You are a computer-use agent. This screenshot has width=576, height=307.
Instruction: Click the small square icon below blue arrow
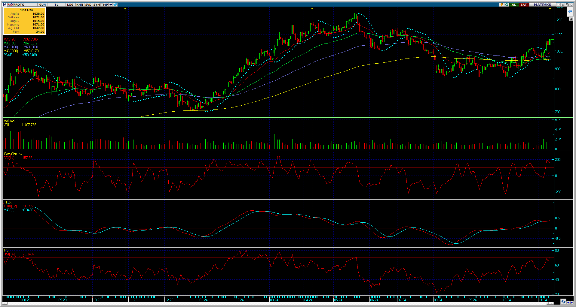(571, 19)
